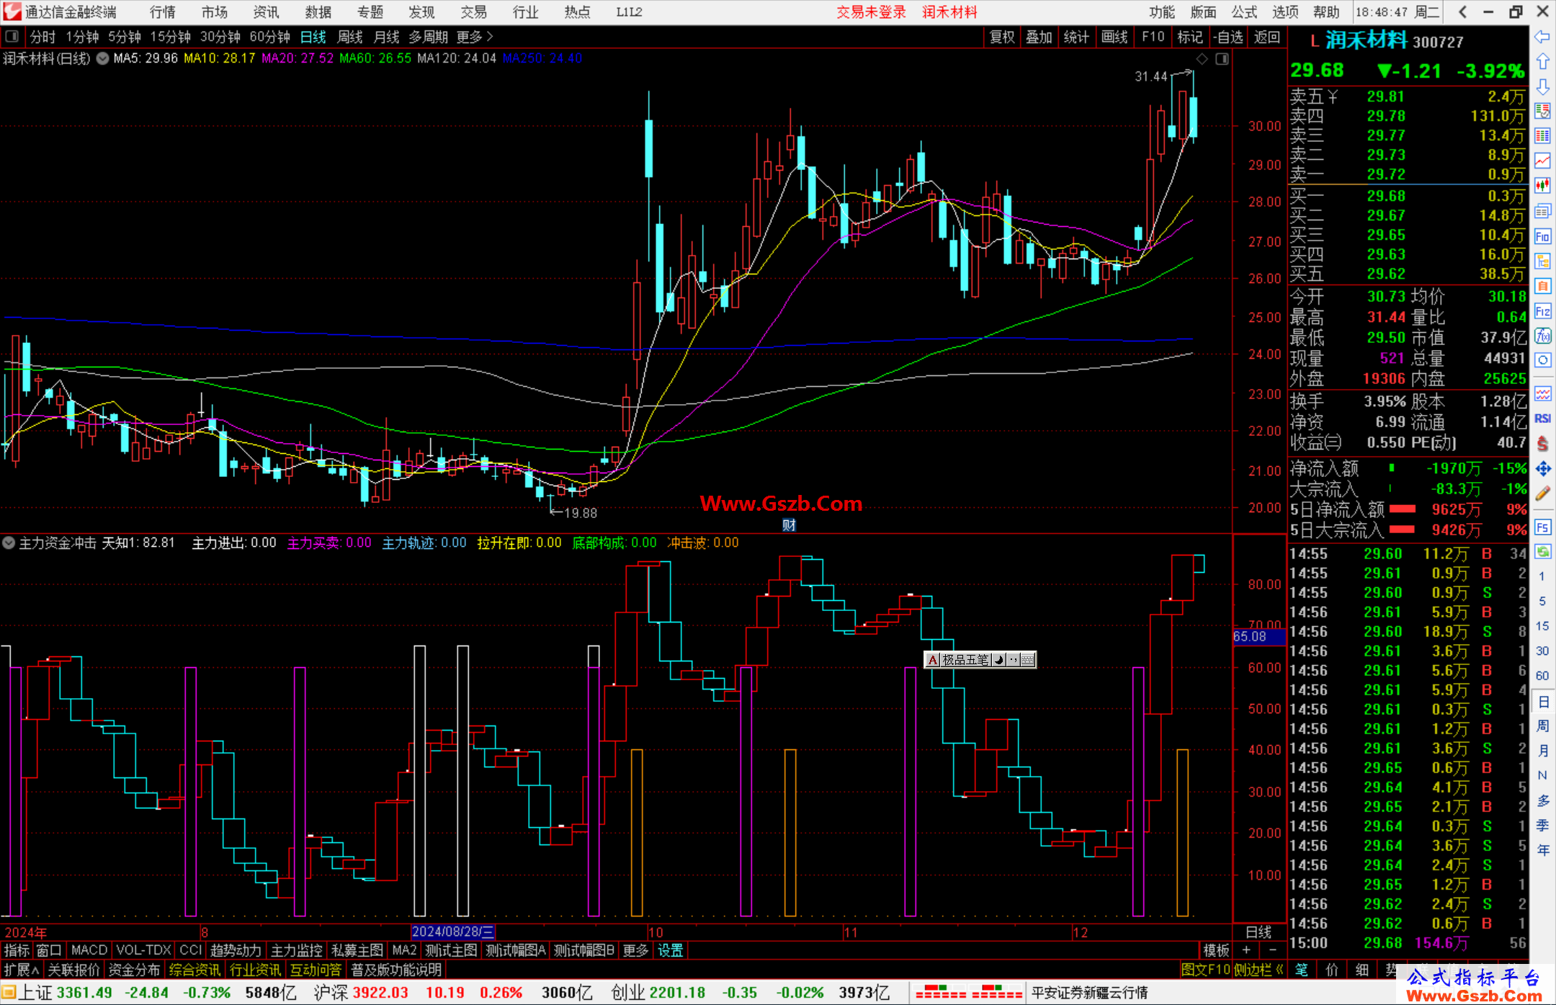Screen dimensions: 1556x1005
Task: Click the 2024/08/28 date marker on time axis
Action: (452, 932)
